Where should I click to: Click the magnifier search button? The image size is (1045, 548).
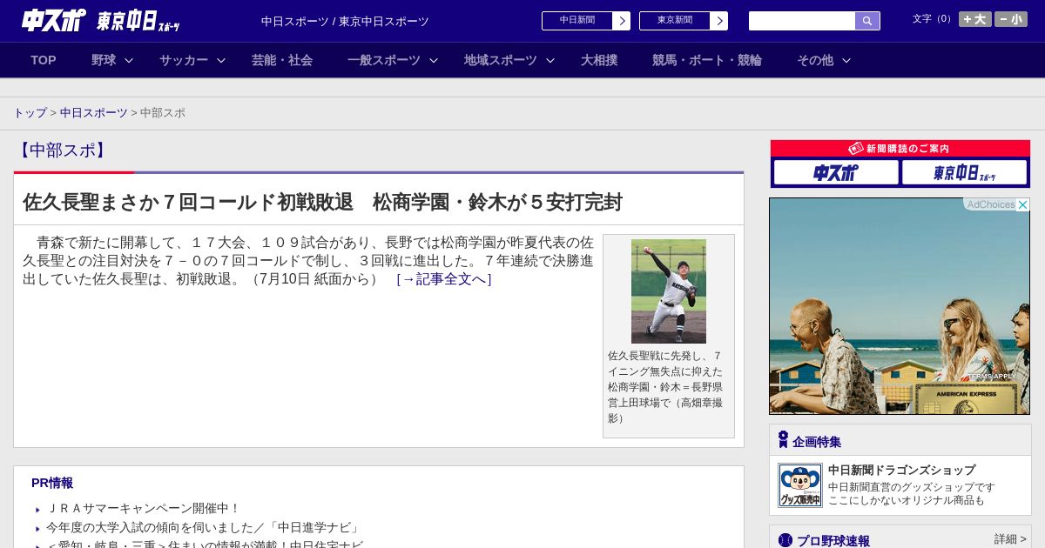pyautogui.click(x=867, y=21)
